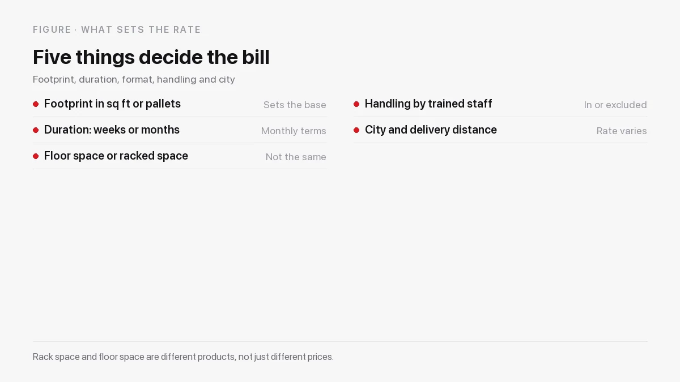This screenshot has height=382, width=680.
Task: Click the red bullet beside City item
Action: click(x=356, y=130)
